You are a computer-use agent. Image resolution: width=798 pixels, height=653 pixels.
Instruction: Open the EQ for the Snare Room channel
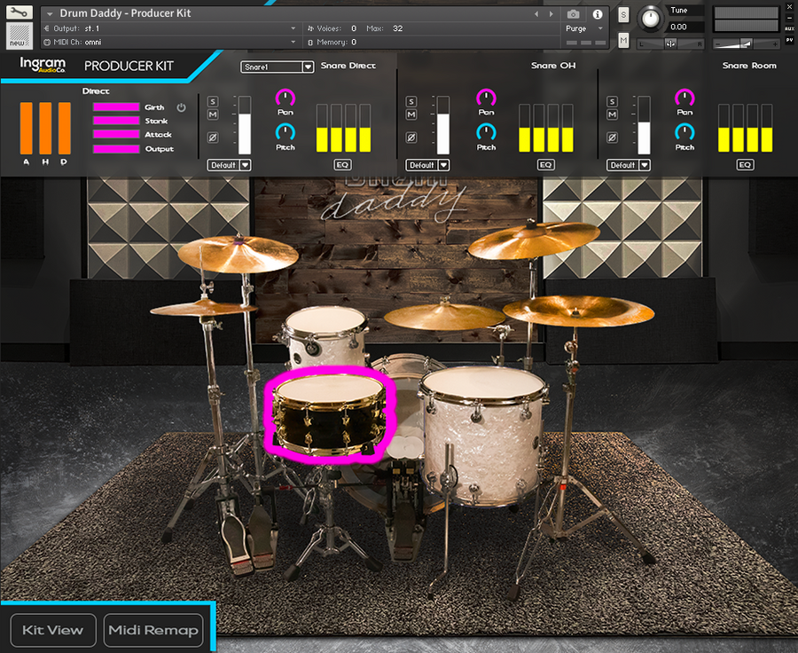coord(745,164)
